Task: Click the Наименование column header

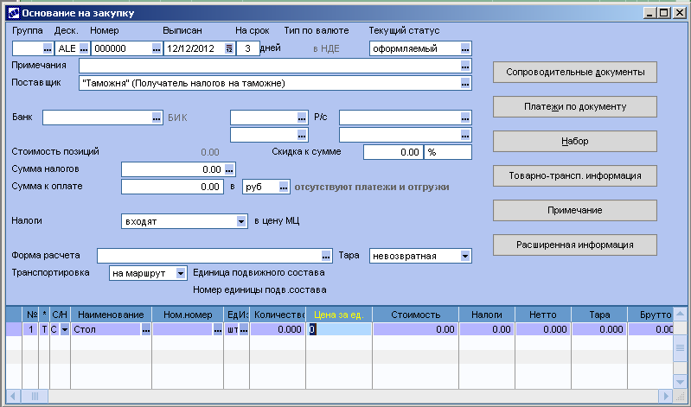Action: [x=111, y=315]
